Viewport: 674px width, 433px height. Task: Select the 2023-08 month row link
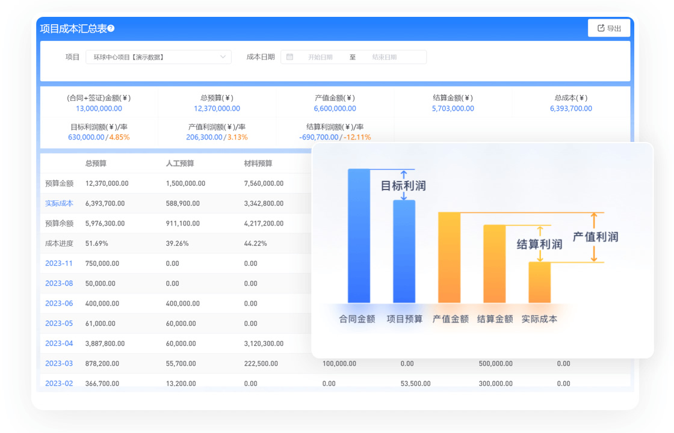click(59, 283)
